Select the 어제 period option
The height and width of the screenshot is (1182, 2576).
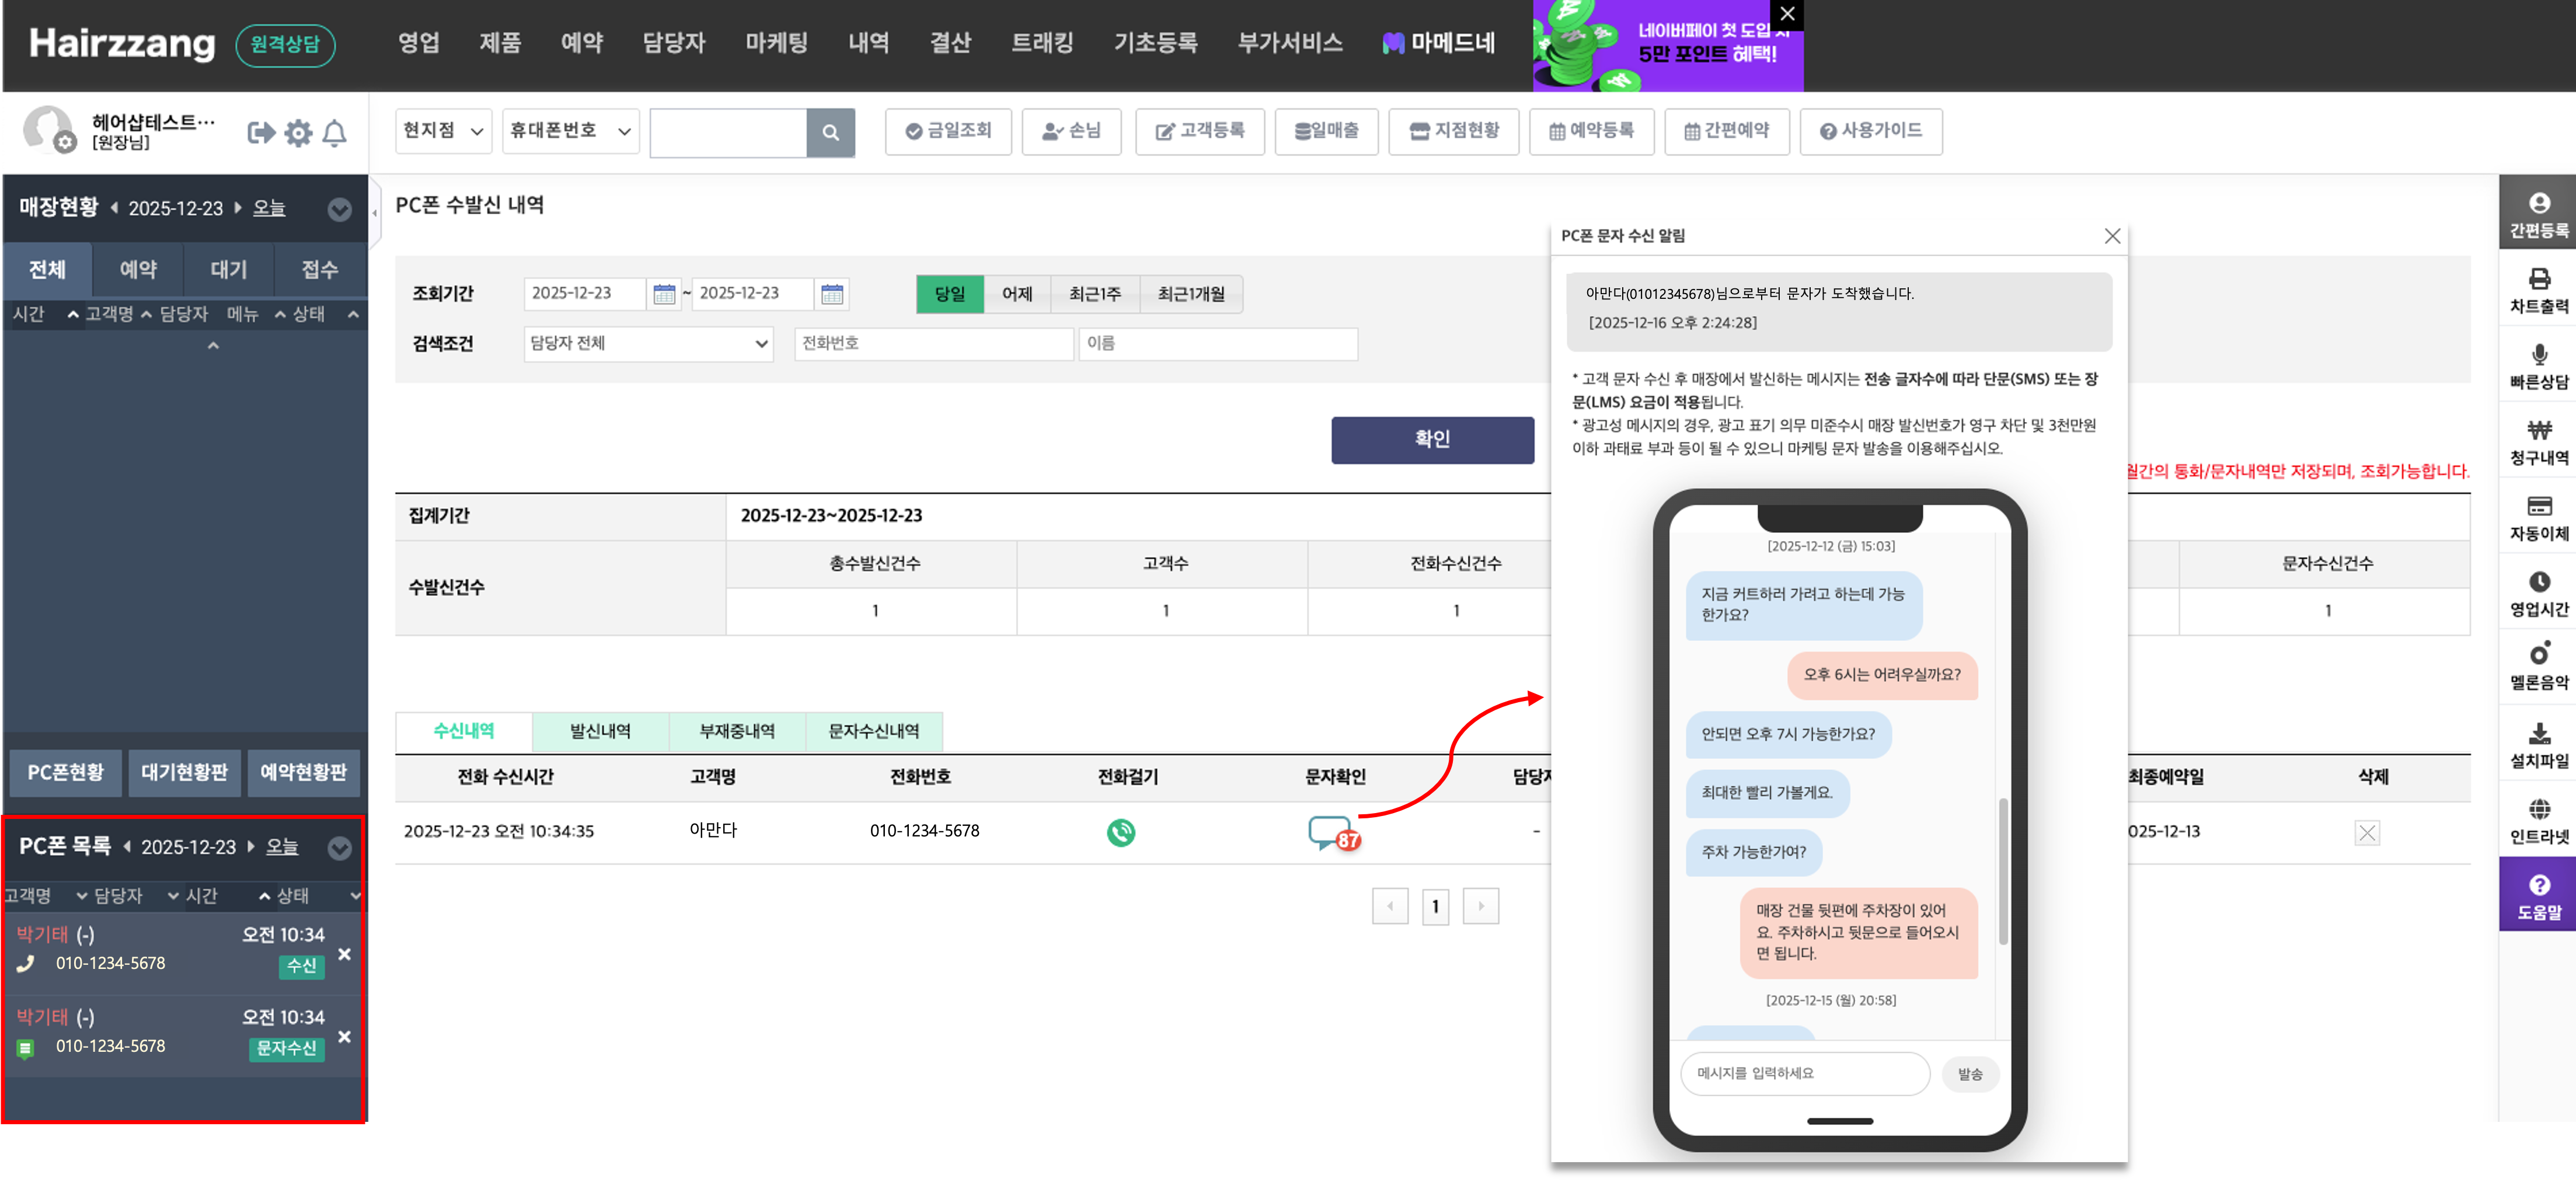1017,294
